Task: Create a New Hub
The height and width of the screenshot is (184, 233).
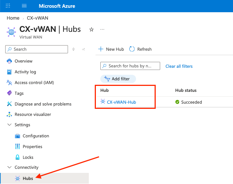Action: [111, 49]
